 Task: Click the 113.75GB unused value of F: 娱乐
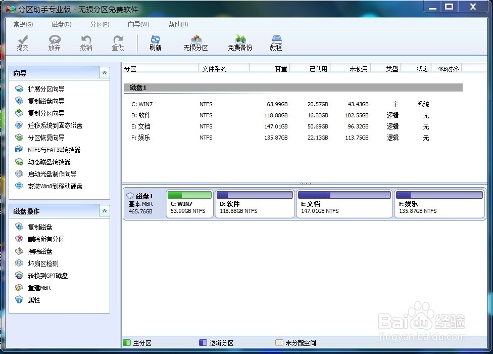[357, 138]
